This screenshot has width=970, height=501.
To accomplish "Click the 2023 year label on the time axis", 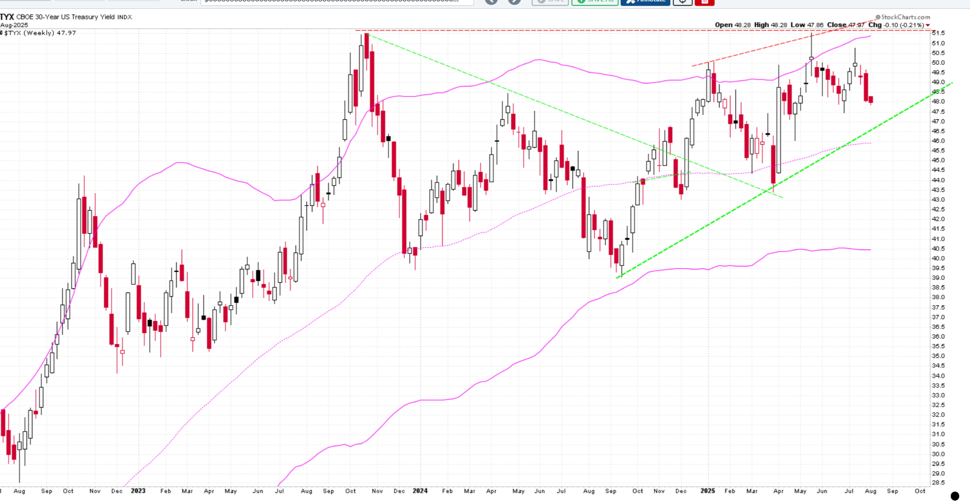I will pos(138,491).
